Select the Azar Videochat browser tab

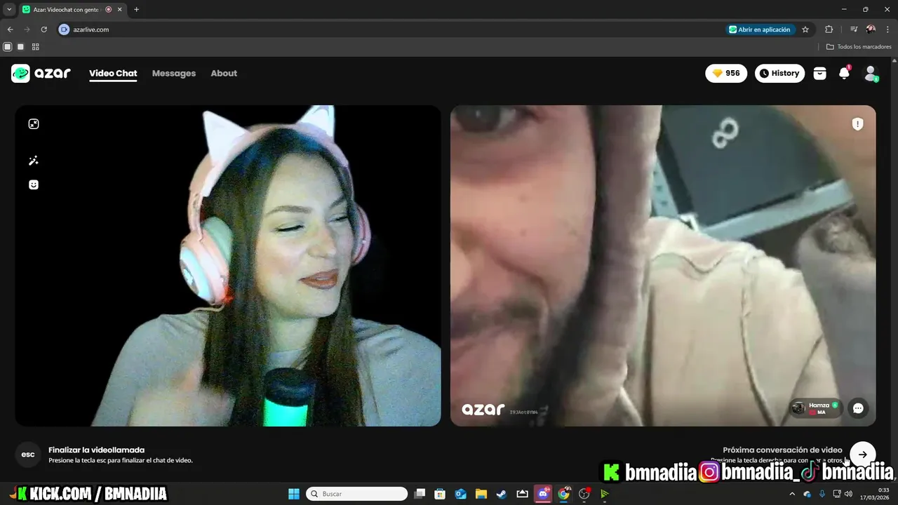pyautogui.click(x=67, y=9)
